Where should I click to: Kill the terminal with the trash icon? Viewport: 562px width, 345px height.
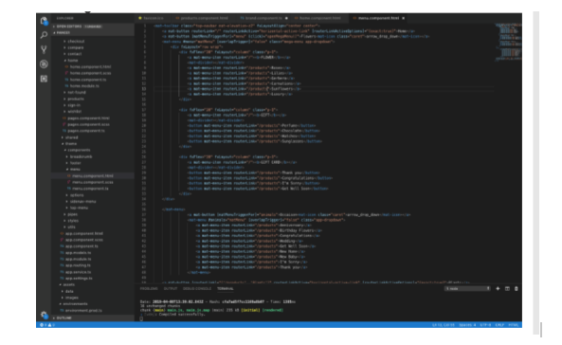(517, 289)
